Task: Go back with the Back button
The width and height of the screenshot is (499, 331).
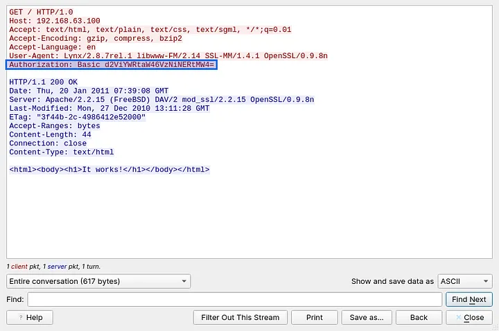Action: coord(419,318)
